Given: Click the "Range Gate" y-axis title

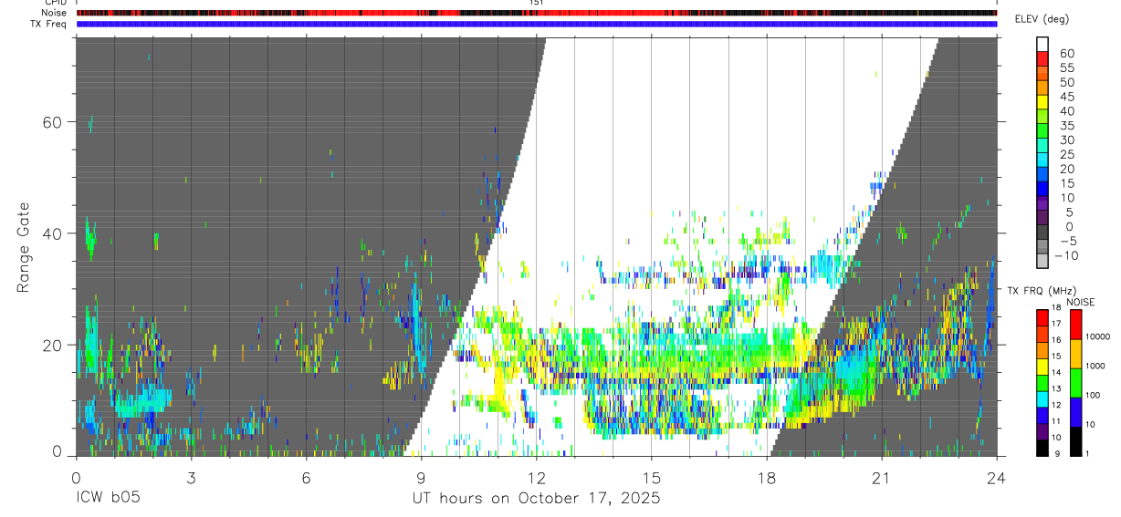Looking at the screenshot, I should (24, 247).
